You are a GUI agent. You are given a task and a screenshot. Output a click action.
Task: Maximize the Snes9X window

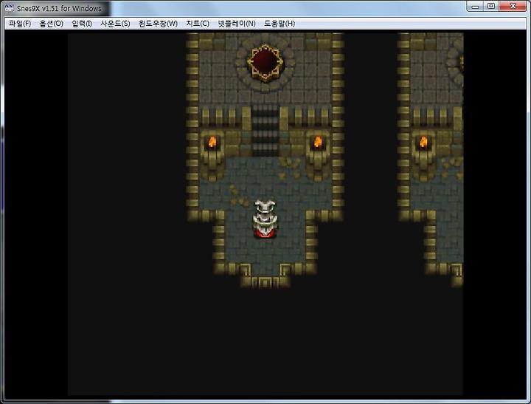click(x=490, y=7)
